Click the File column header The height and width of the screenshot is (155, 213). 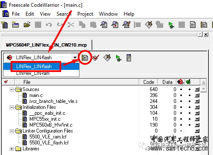(x=77, y=82)
